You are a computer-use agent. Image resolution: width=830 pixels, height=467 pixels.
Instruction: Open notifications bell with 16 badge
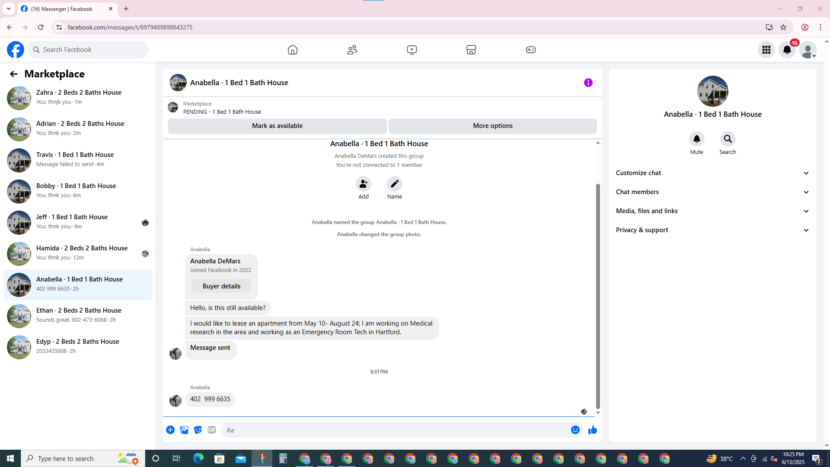787,50
